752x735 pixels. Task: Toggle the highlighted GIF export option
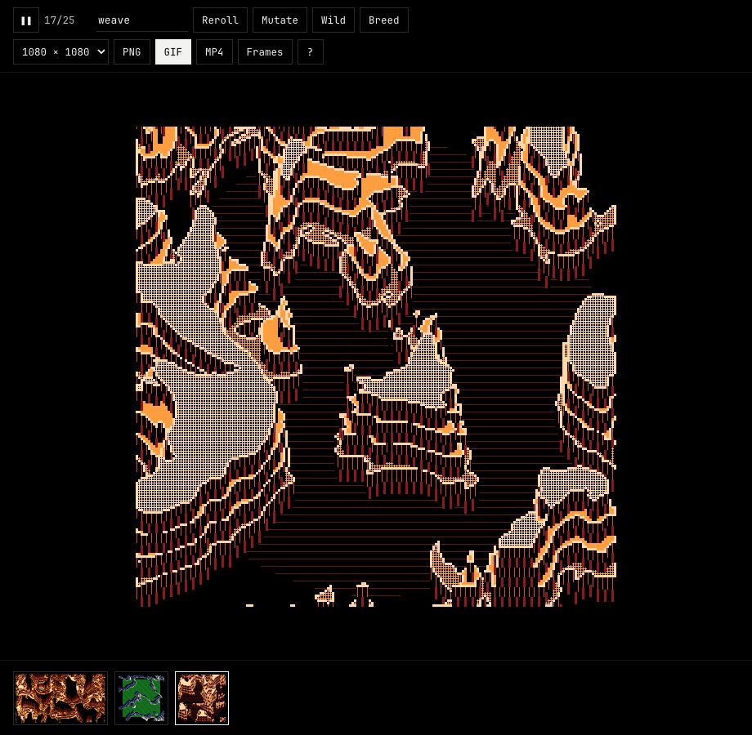point(173,51)
